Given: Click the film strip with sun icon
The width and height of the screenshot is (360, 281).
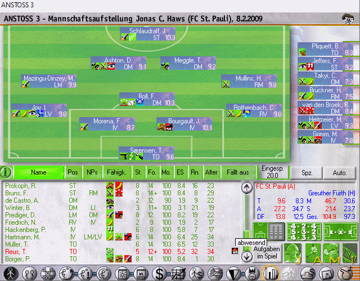Looking at the screenshot, I should (x=123, y=274).
